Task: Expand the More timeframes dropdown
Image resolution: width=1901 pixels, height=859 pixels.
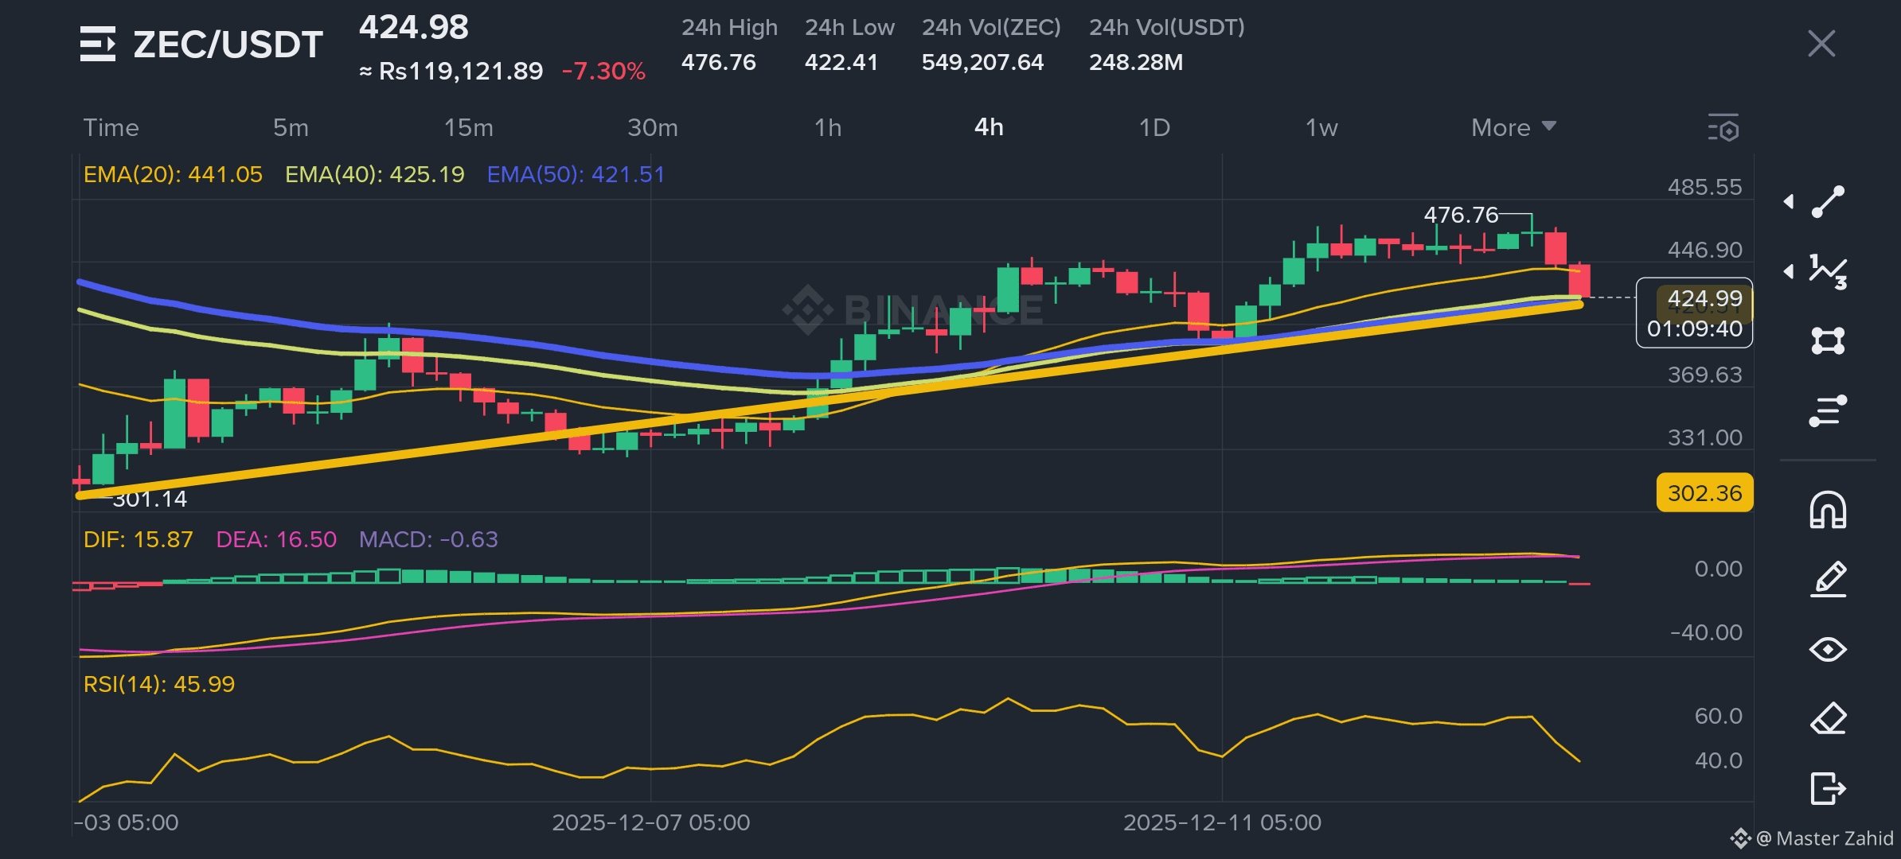Action: (x=1513, y=127)
